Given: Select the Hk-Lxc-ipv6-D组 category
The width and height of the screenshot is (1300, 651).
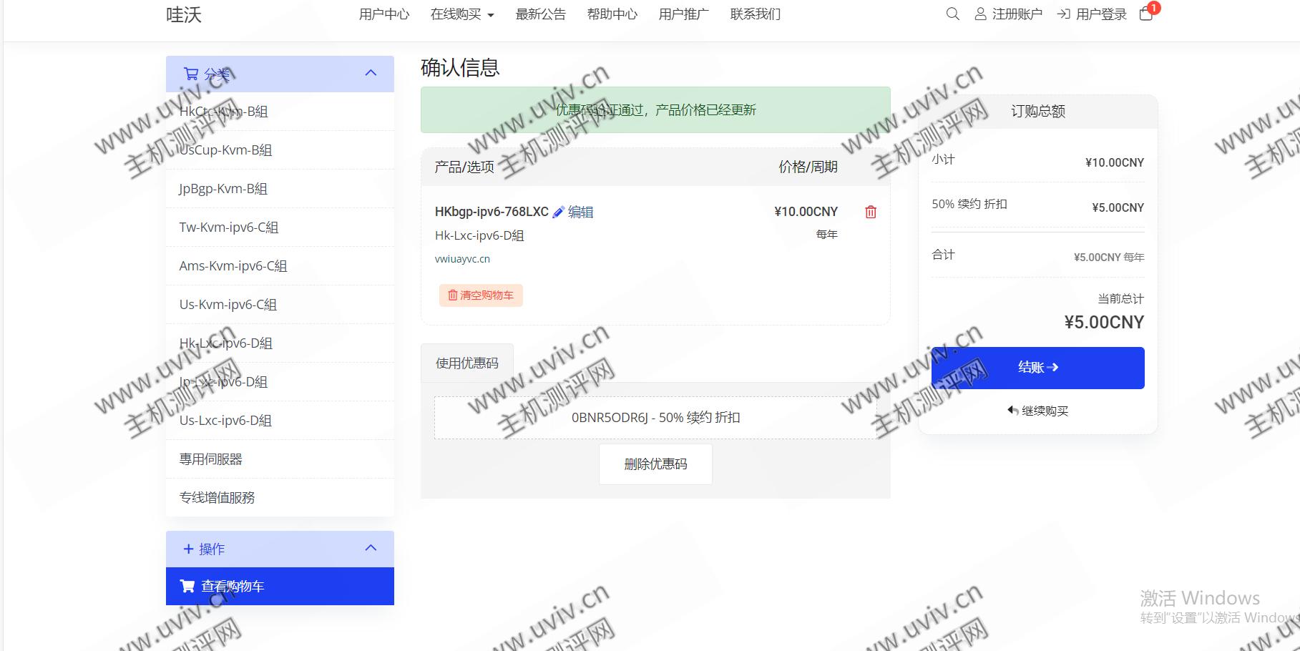Looking at the screenshot, I should click(x=226, y=343).
